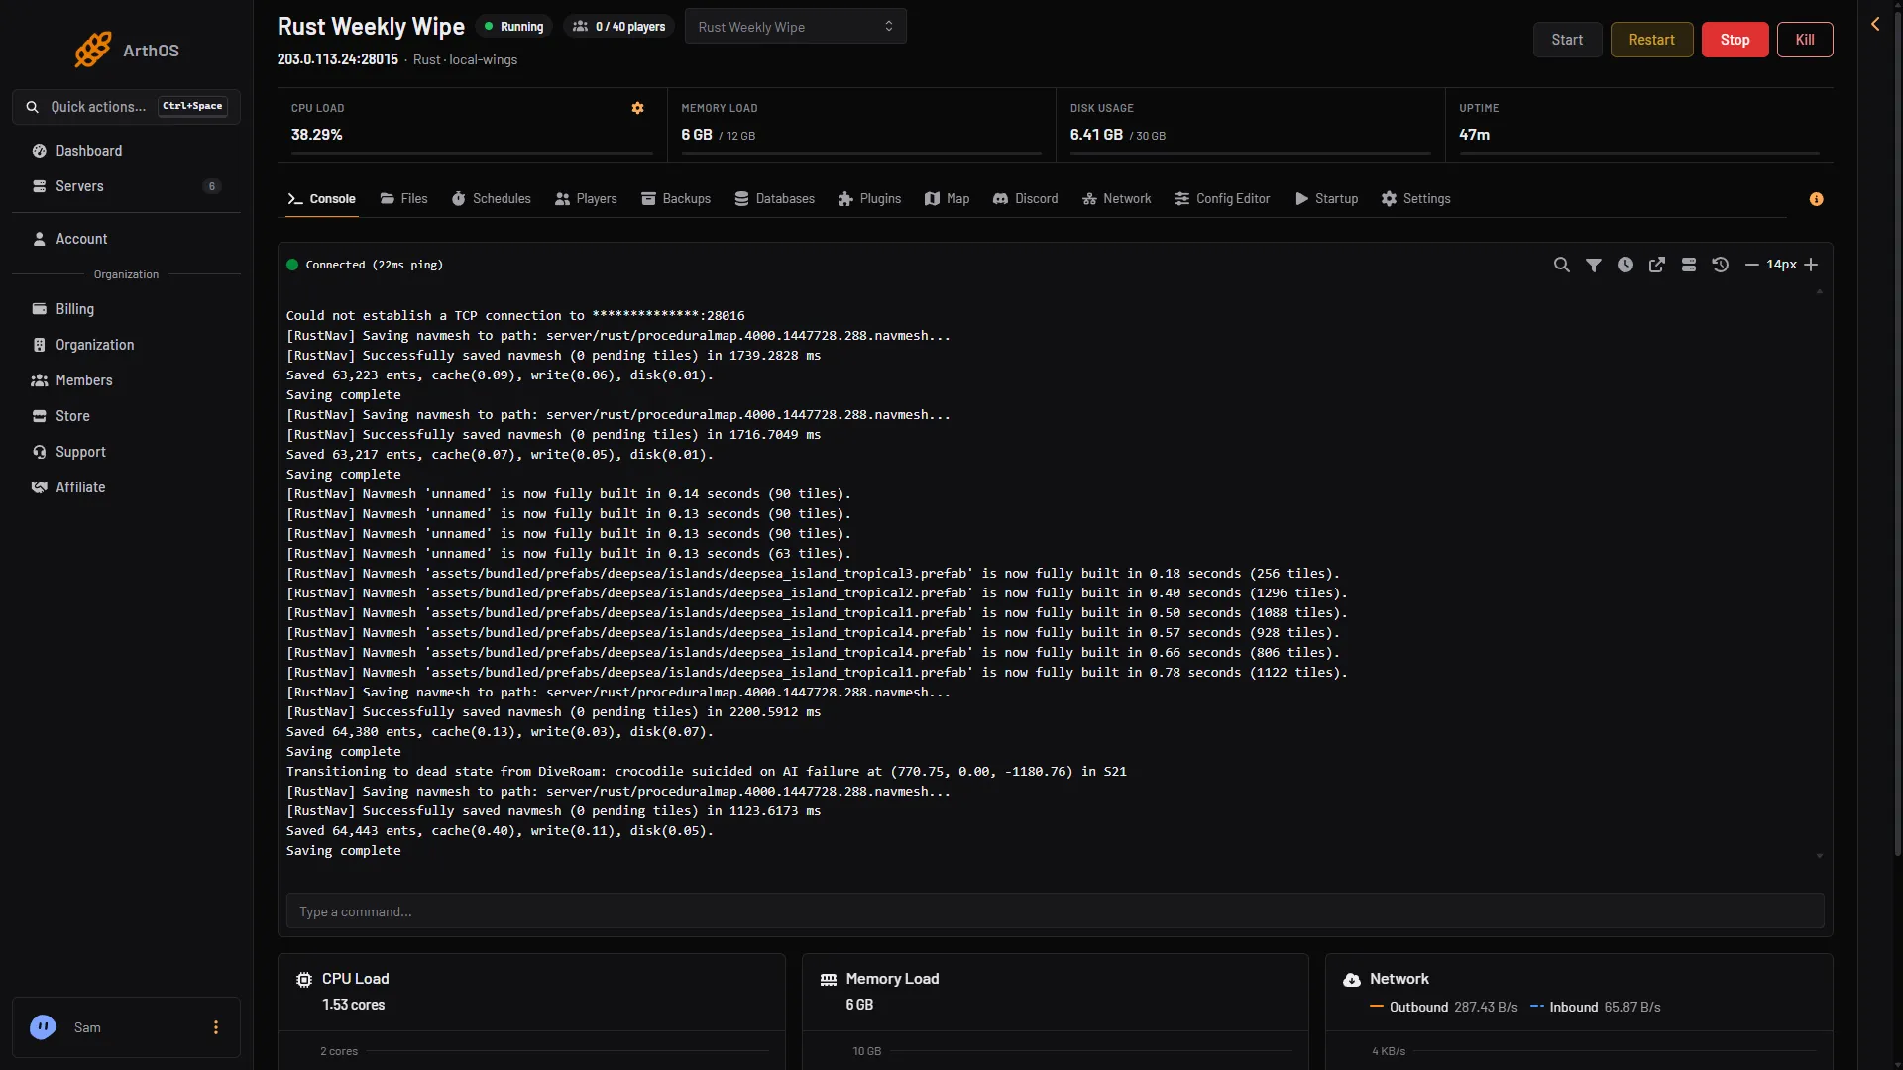This screenshot has height=1070, width=1903.
Task: Switch to the Backups tab
Action: coord(676,199)
